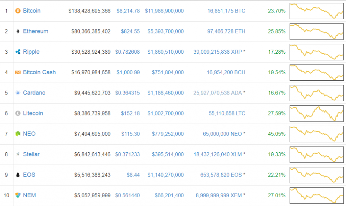Click Ripple price $0.782608
The width and height of the screenshot is (346, 206).
(127, 52)
